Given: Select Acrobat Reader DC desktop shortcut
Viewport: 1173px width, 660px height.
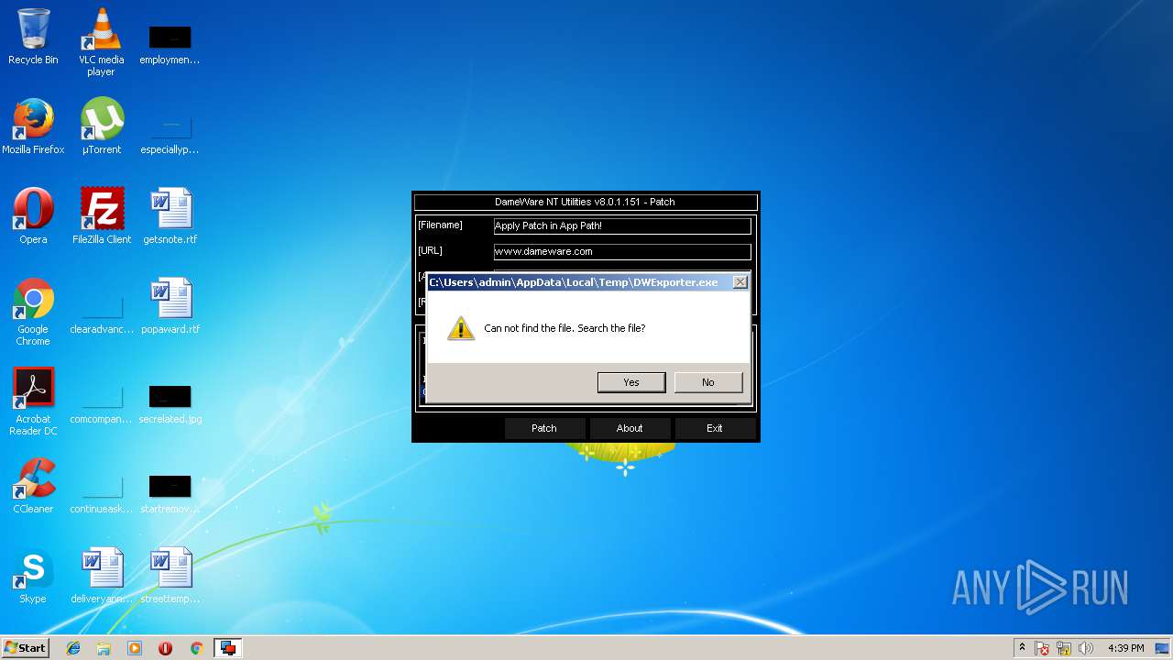Looking at the screenshot, I should 33,401.
